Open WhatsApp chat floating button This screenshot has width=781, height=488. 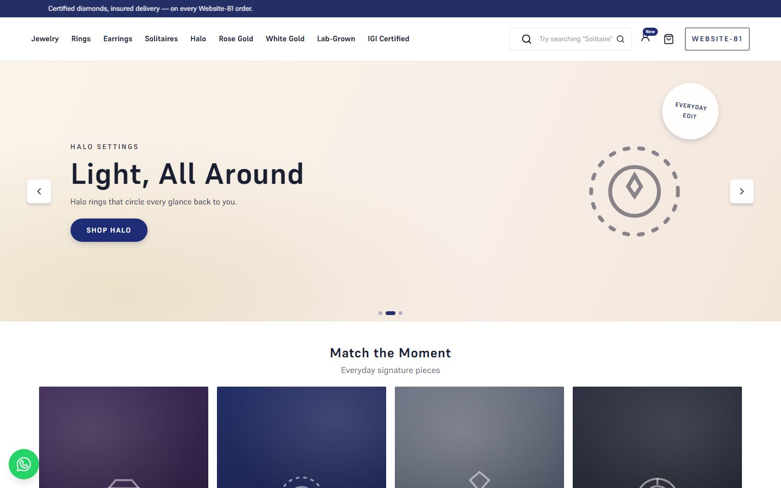pos(24,464)
